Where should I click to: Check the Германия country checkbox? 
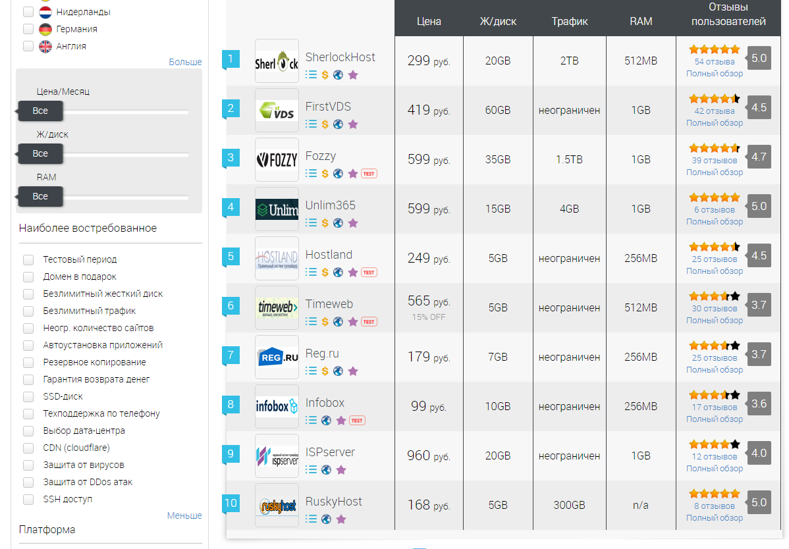[28, 29]
